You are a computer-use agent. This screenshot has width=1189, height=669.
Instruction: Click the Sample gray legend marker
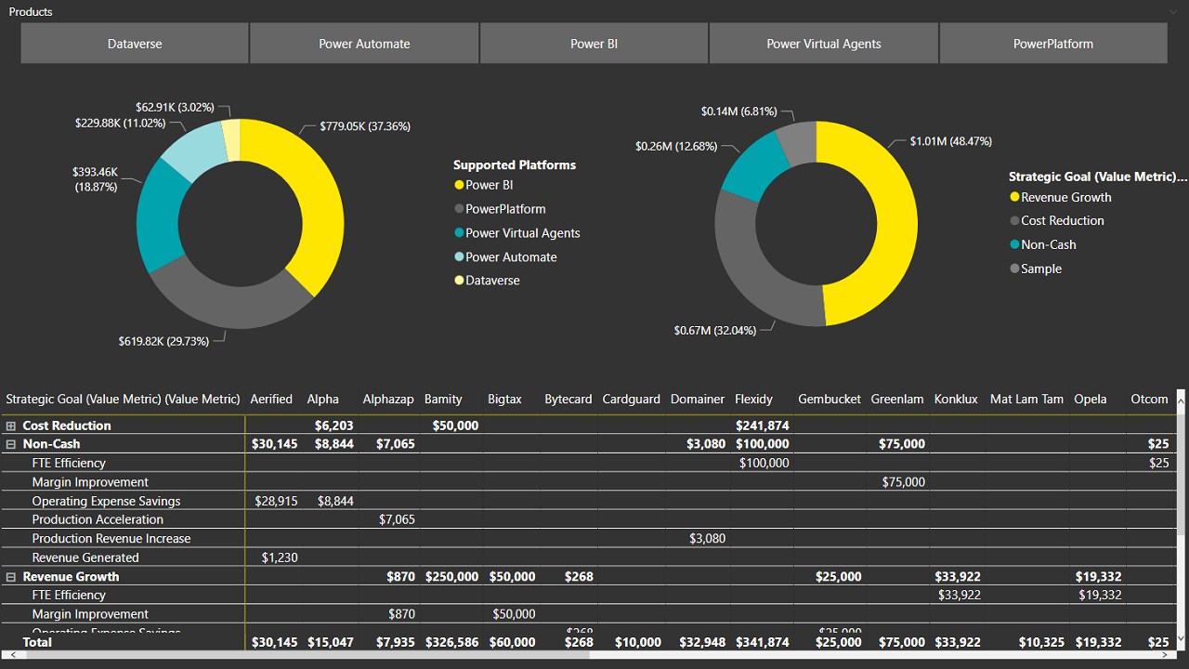pos(1014,269)
